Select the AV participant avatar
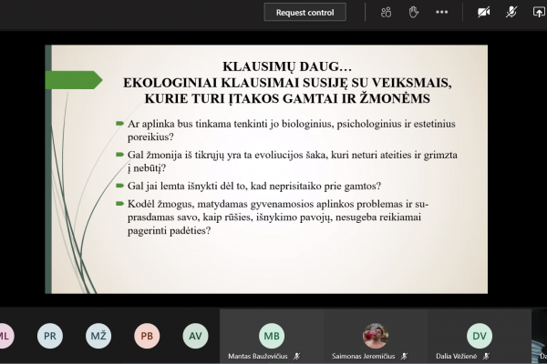Viewport: 547px width, 364px height. click(x=195, y=336)
